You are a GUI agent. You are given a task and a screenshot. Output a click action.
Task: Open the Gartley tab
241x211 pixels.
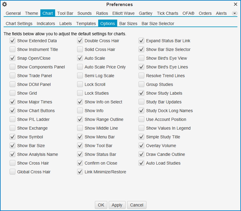(146, 13)
